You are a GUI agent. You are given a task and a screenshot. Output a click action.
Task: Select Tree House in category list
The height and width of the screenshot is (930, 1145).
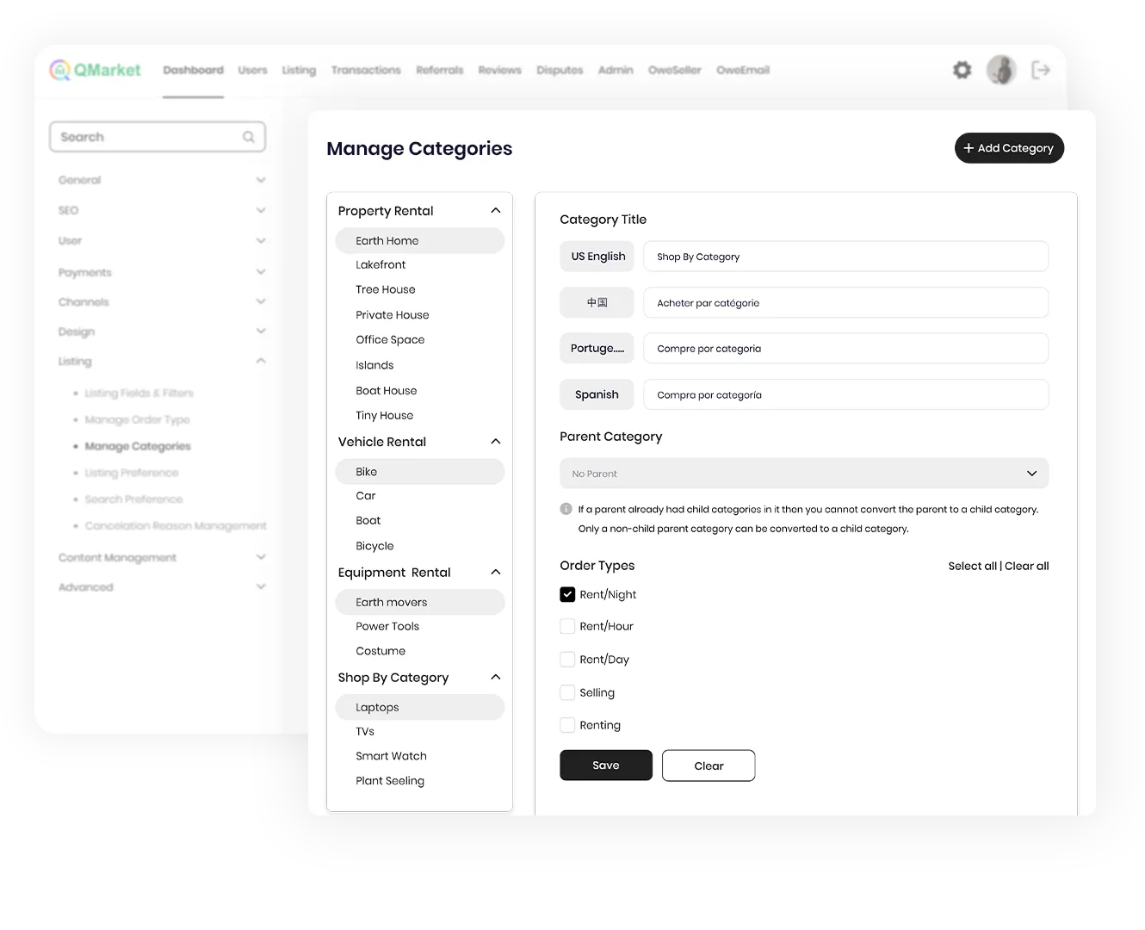(x=386, y=289)
